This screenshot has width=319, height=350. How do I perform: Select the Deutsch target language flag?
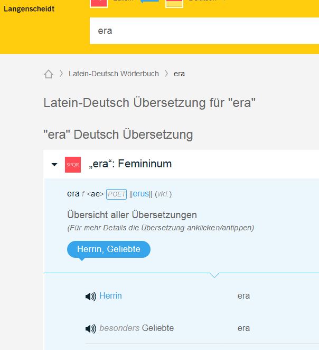[174, 3]
